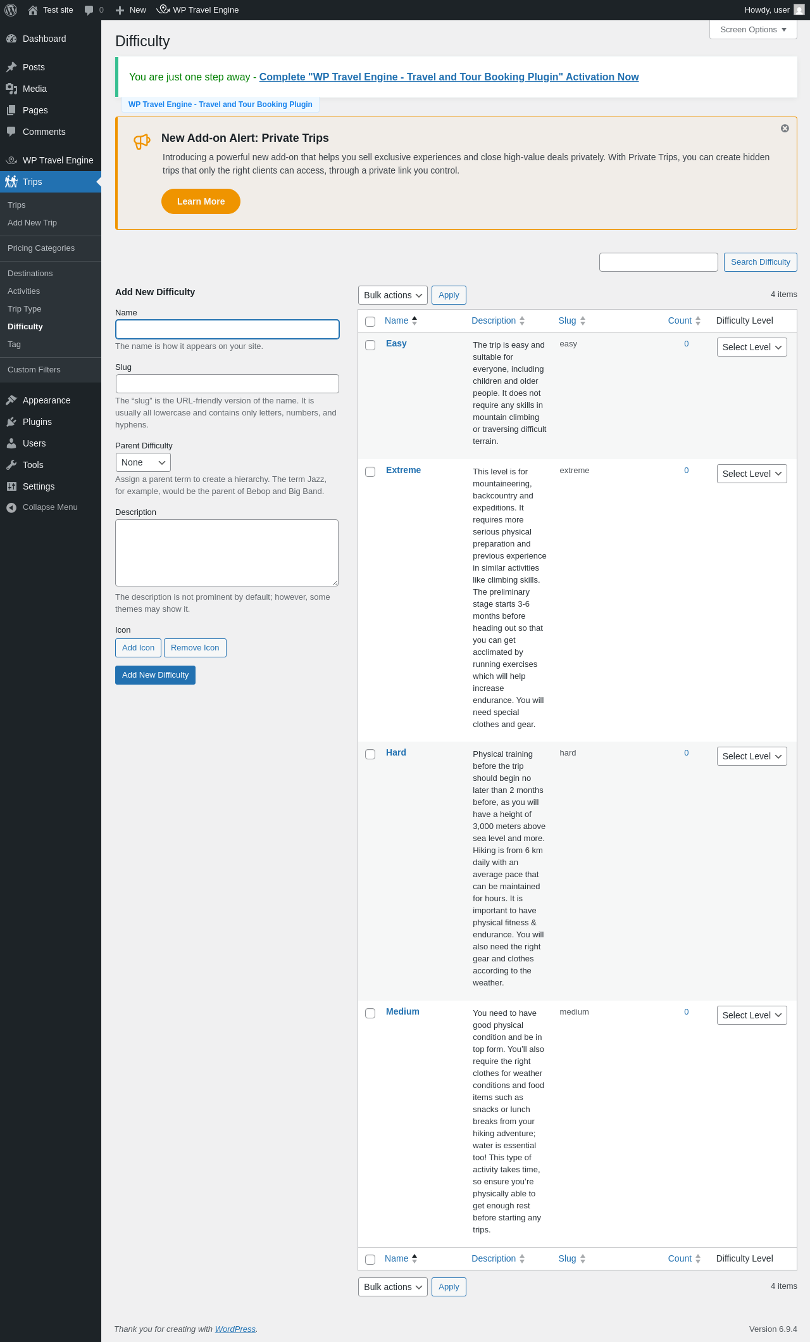Expand Select Level dropdown for Hard

(x=752, y=756)
